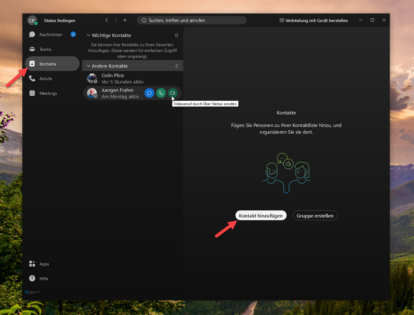Open Status festlegen options

[59, 20]
